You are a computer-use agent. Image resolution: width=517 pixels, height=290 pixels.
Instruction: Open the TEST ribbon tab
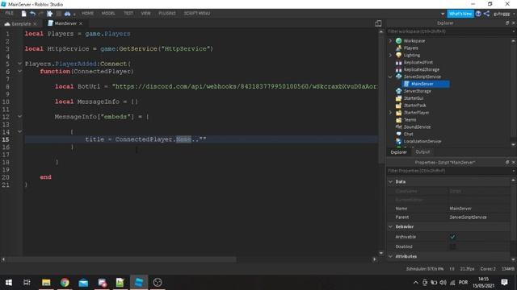coord(128,13)
